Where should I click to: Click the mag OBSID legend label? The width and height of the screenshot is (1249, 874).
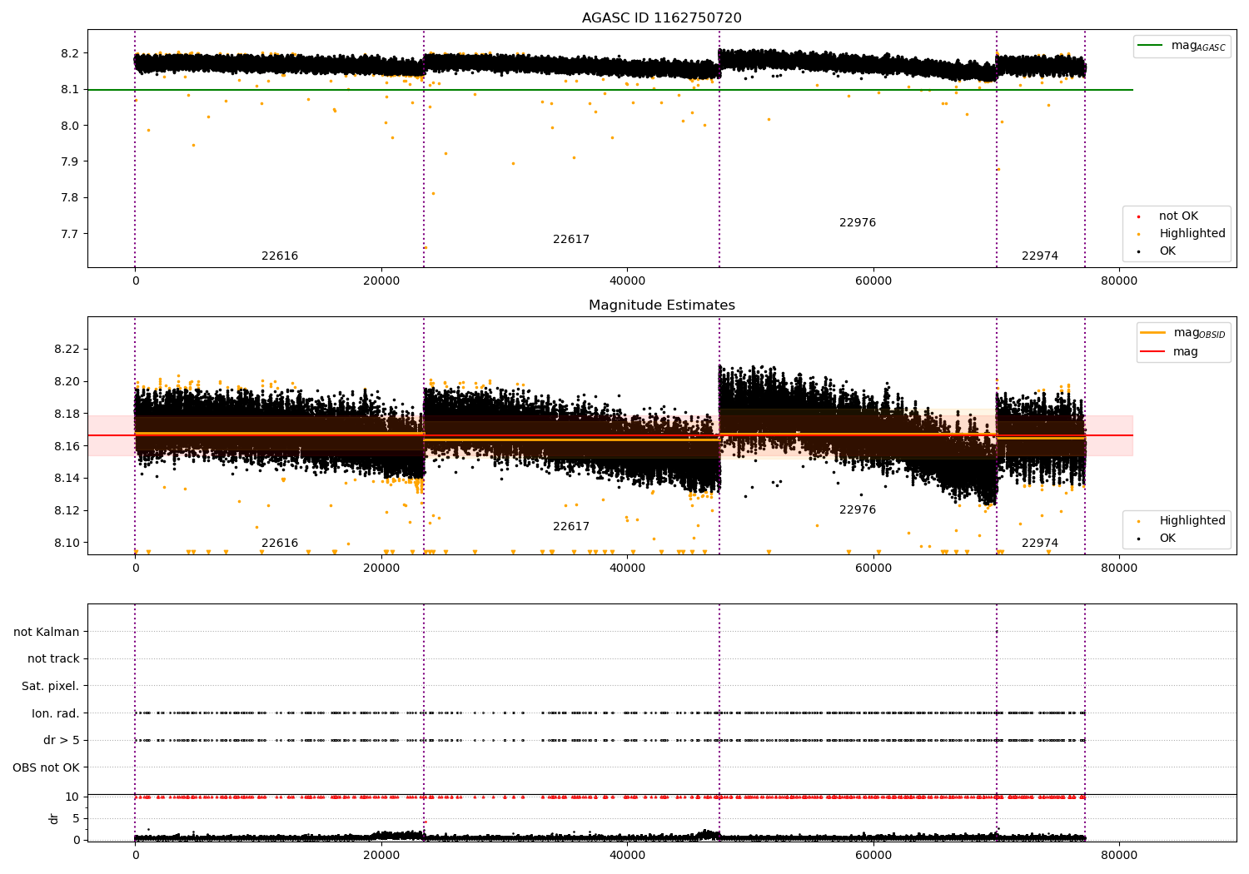point(1199,333)
